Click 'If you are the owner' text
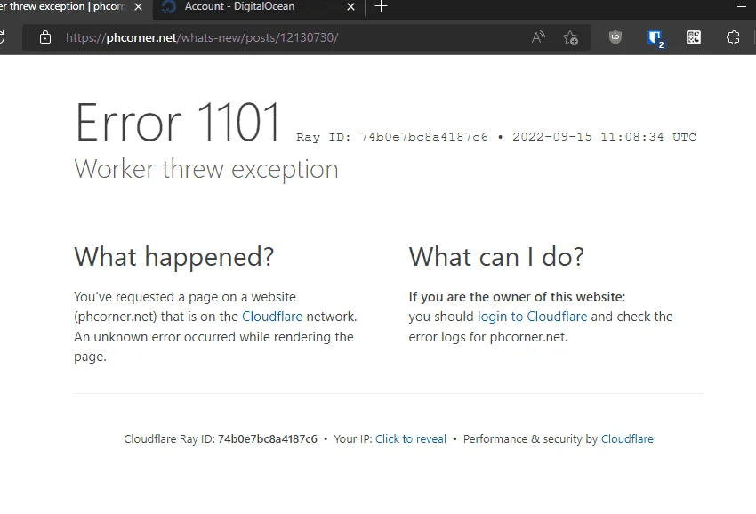Viewport: 756px width, 514px height. point(517,296)
